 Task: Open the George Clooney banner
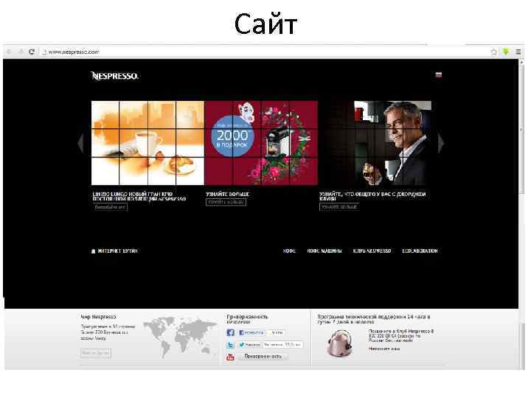coord(375,143)
